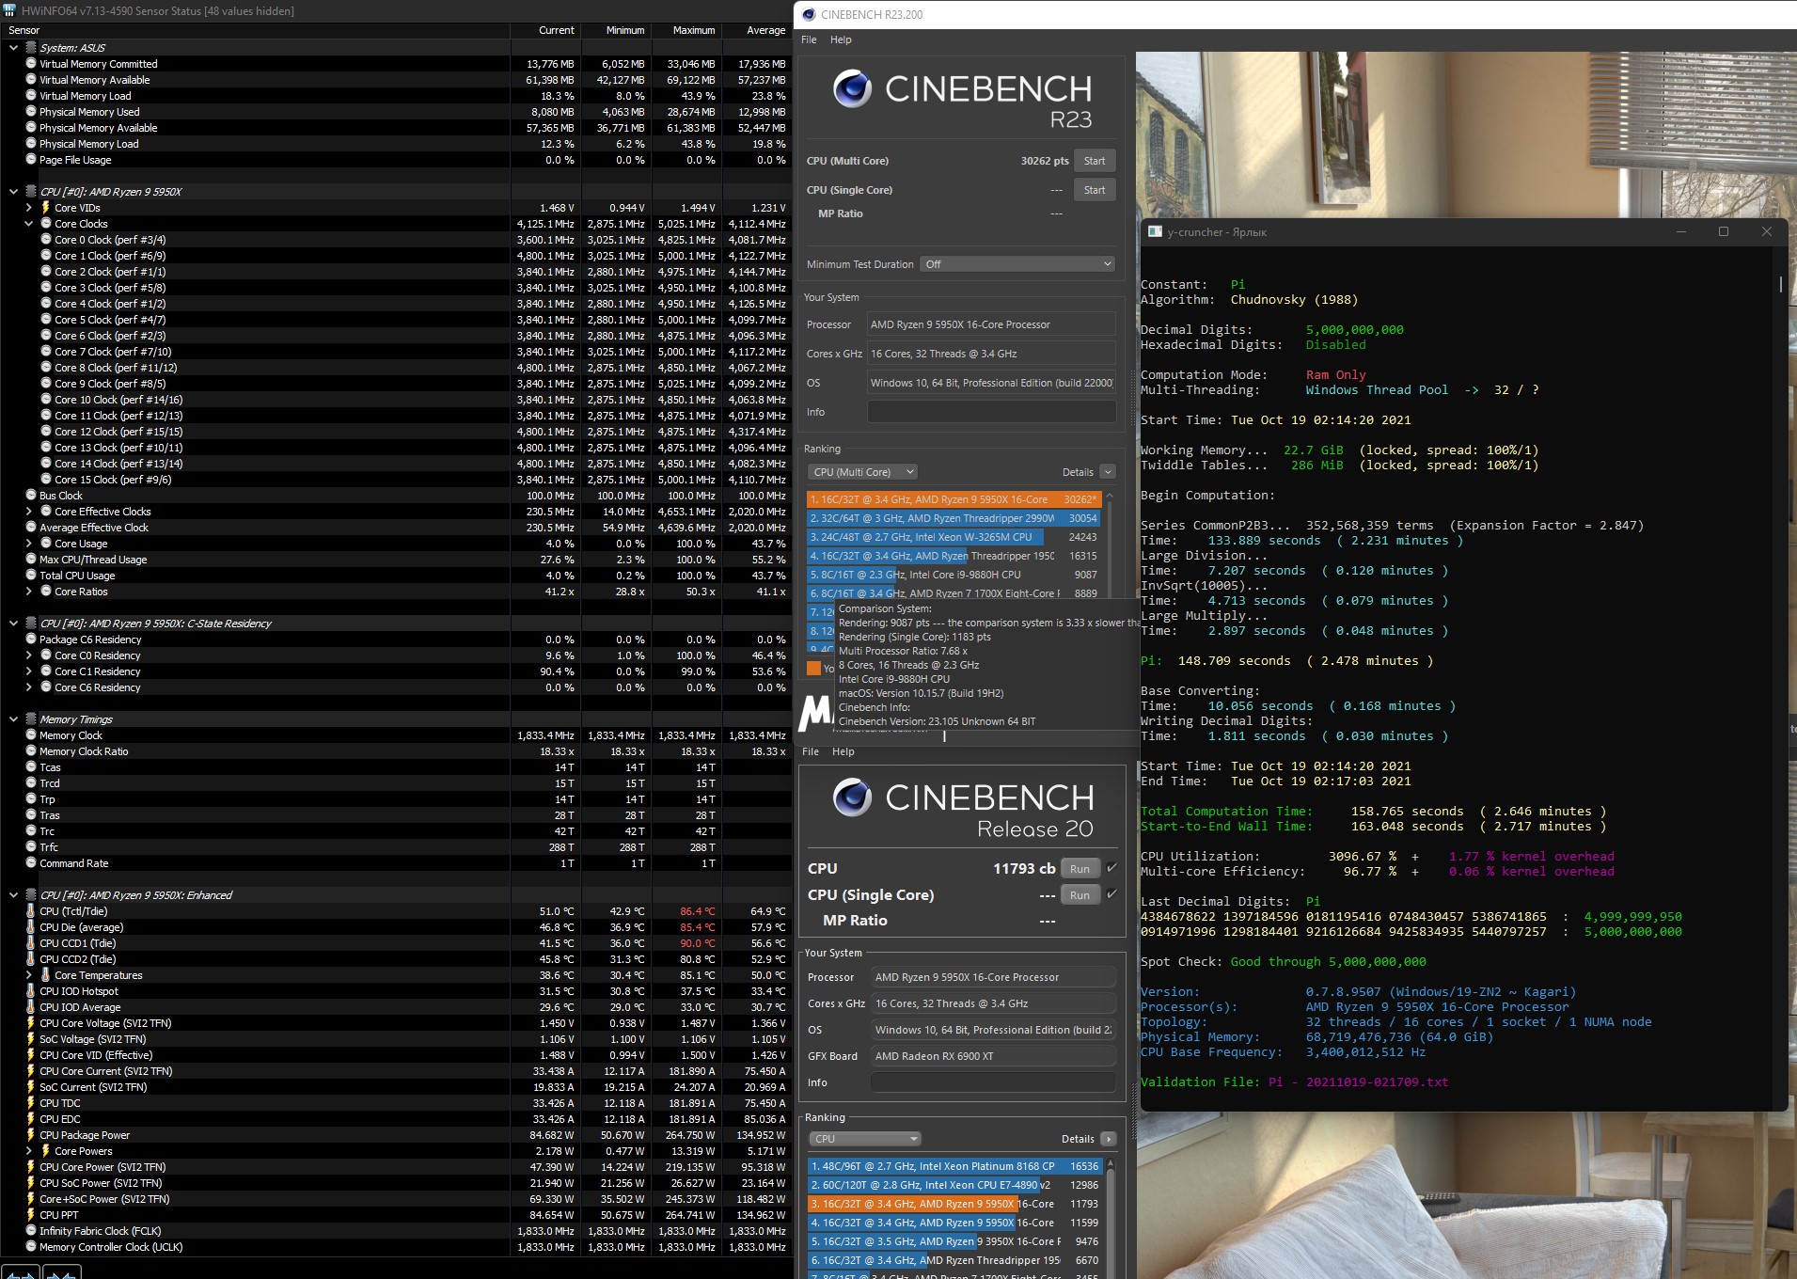
Task: Click the icon beside Command Rate
Action: pos(31,863)
